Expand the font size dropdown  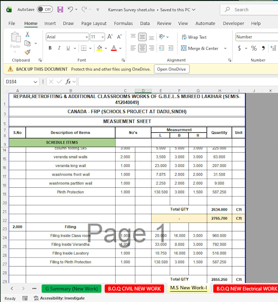[x=103, y=37]
